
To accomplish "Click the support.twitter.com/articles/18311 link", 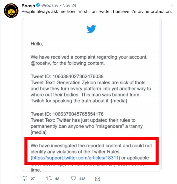I will pyautogui.click(x=75, y=158).
